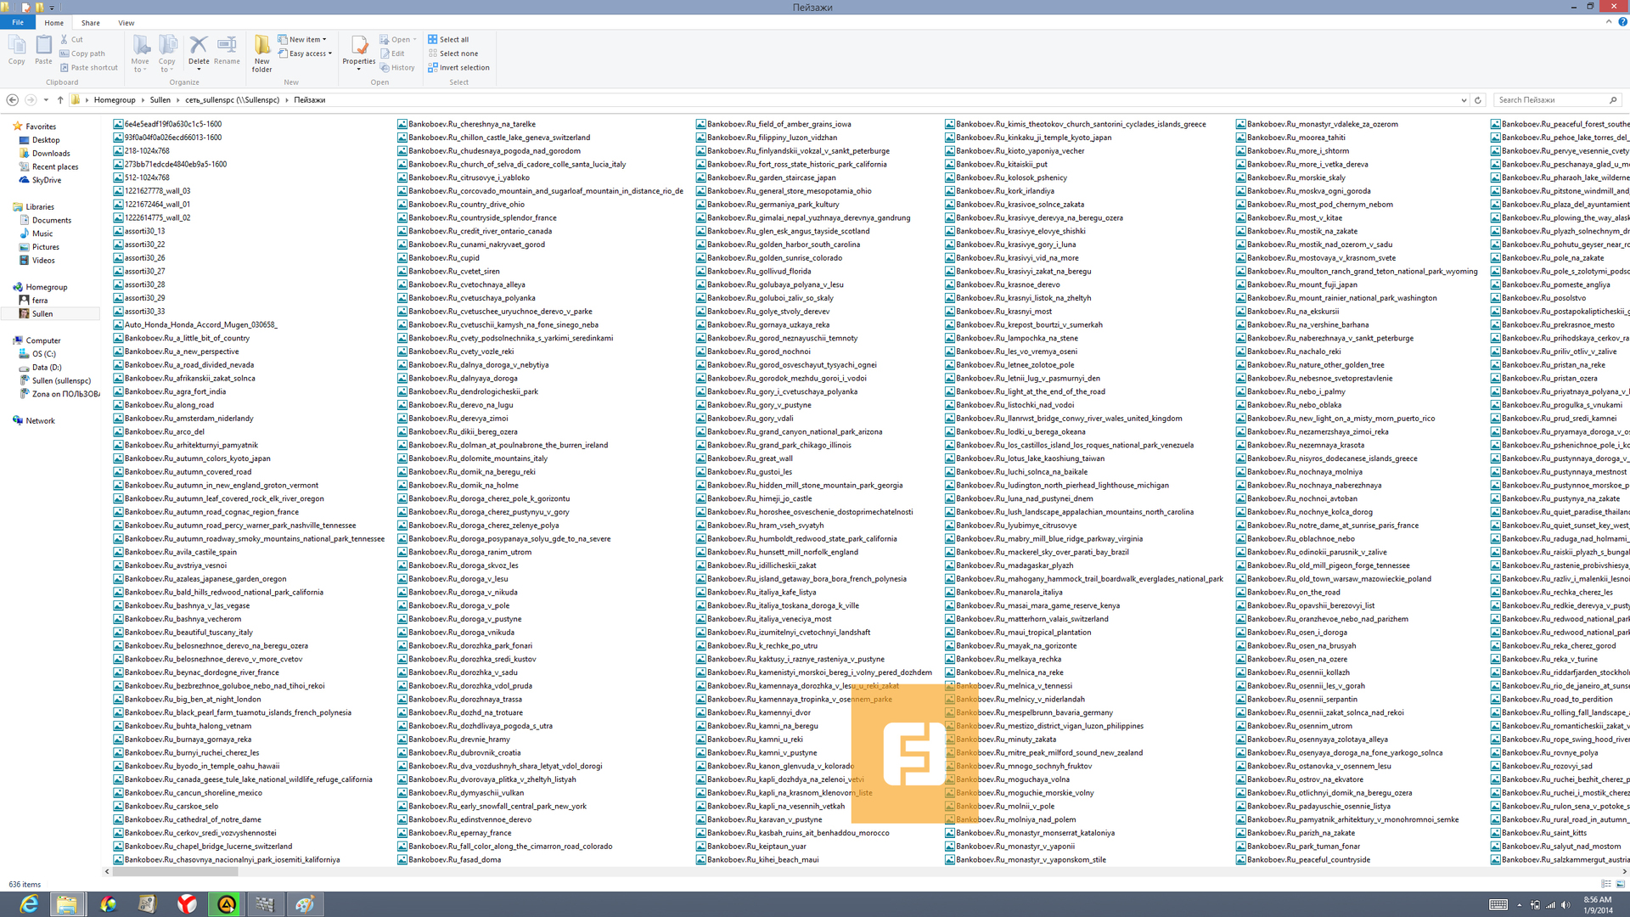Open the Share ribbon tab
Screen dimensions: 1630x917
point(91,23)
